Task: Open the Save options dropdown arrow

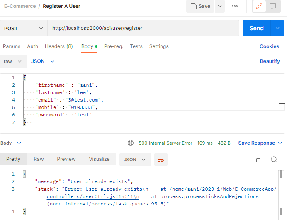Action: (x=220, y=6)
